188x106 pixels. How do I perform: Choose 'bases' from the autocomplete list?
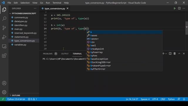pyautogui.click(x=124, y=35)
